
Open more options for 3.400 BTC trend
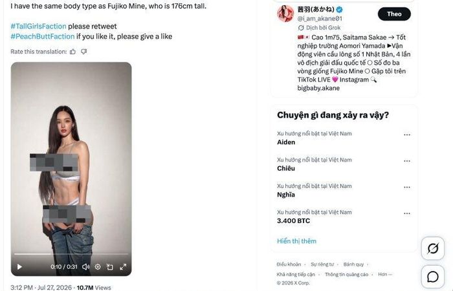407,213
